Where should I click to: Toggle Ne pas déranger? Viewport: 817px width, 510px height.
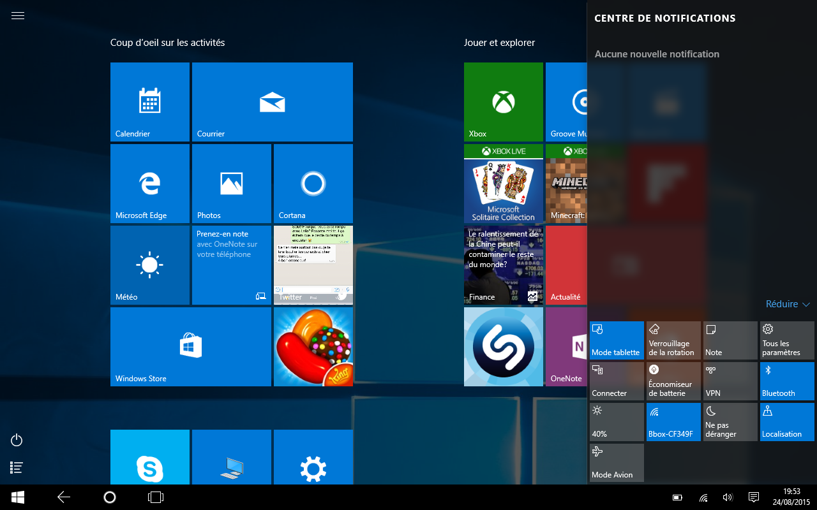(730, 422)
